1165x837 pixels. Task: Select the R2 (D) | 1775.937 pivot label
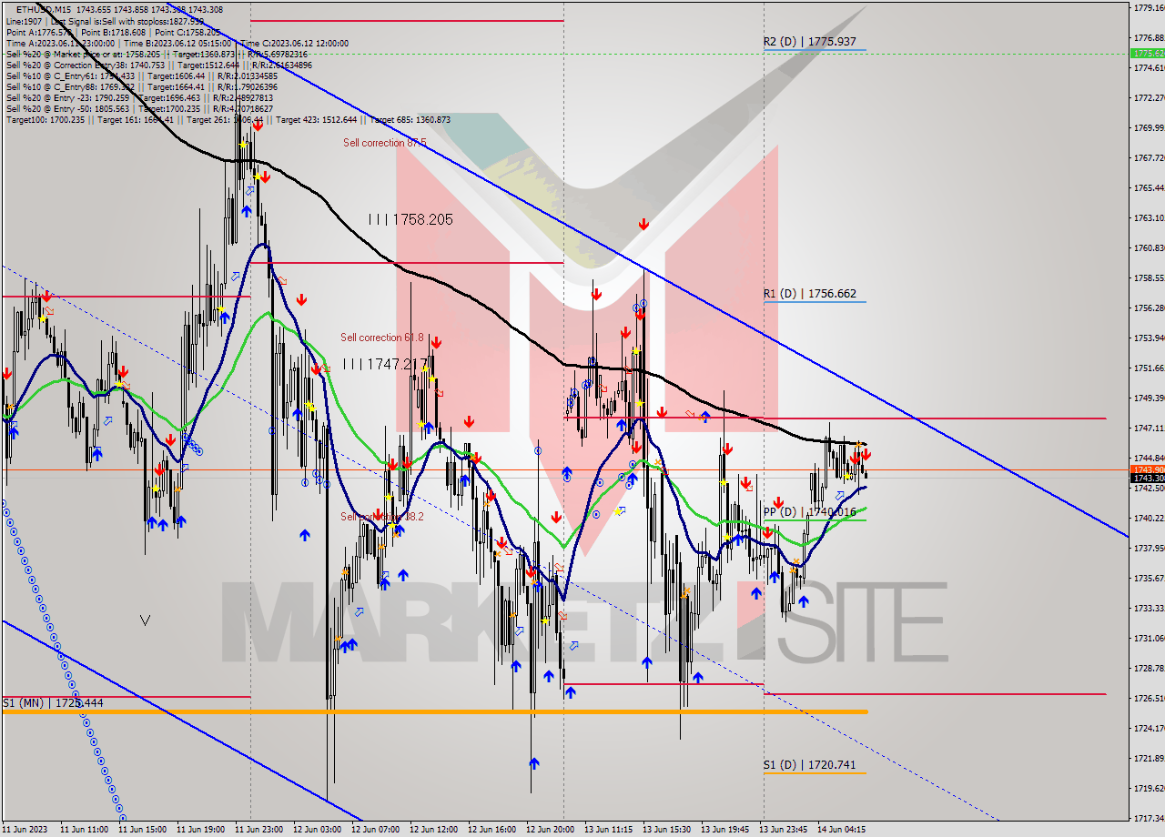click(x=809, y=42)
